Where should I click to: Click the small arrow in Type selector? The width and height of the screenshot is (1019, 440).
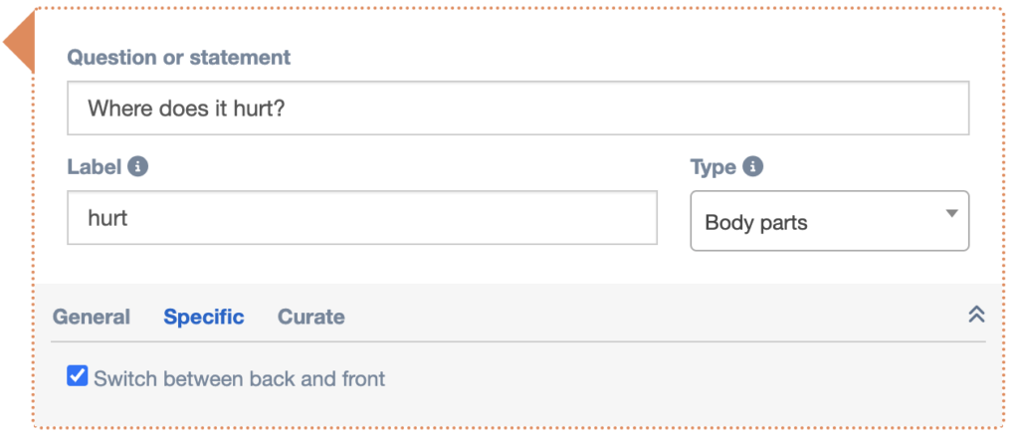(x=951, y=213)
